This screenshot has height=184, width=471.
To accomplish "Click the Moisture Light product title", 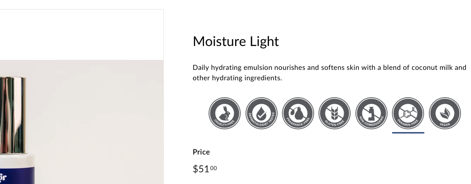I will (236, 41).
